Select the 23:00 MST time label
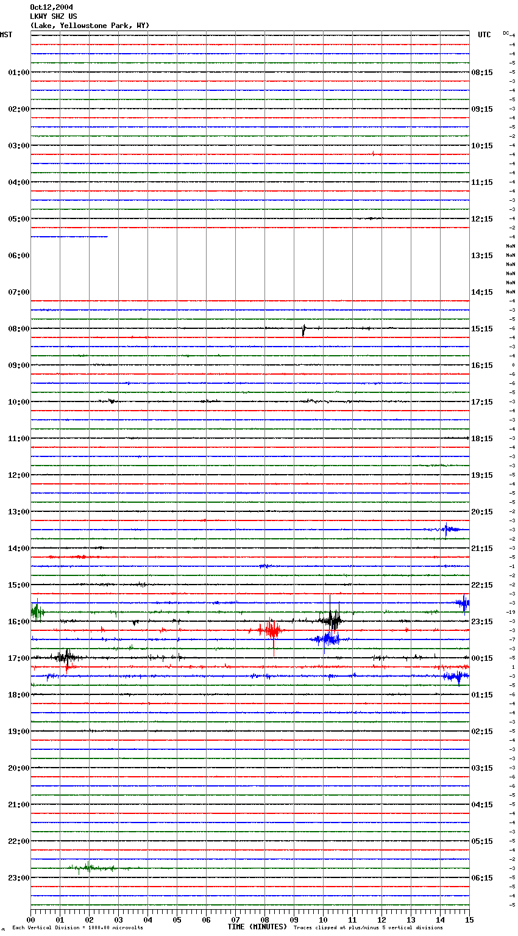This screenshot has height=936, width=518. point(19,877)
